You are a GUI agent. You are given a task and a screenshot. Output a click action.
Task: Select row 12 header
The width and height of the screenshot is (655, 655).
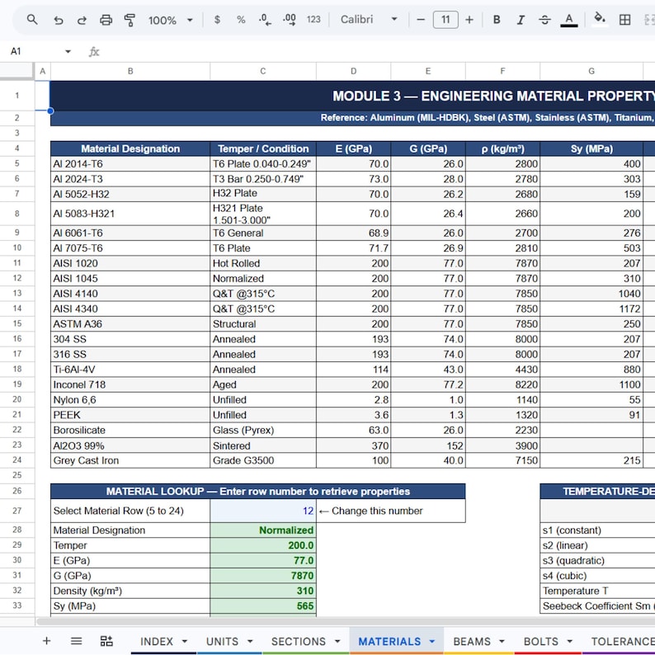pyautogui.click(x=17, y=278)
